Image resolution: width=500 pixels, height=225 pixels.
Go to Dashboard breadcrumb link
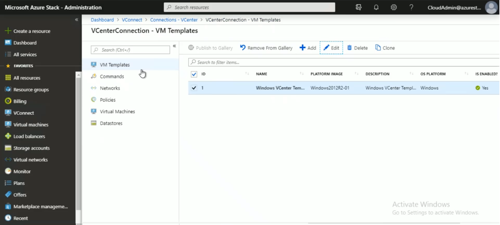click(x=102, y=20)
